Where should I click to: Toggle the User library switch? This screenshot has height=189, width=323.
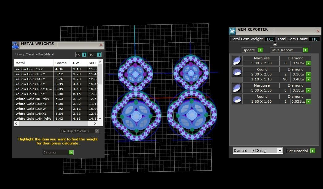[99, 55]
